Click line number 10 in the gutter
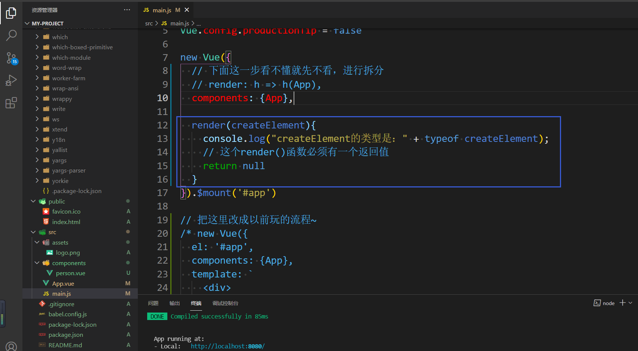This screenshot has height=351, width=638. click(162, 98)
